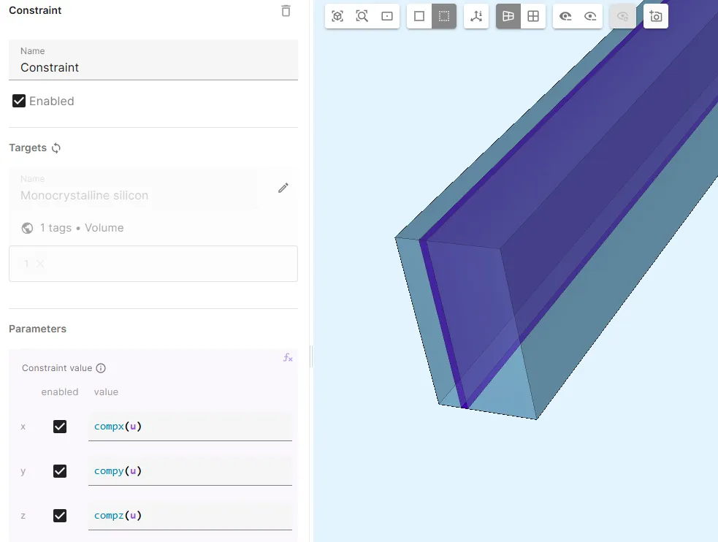This screenshot has width=718, height=542.
Task: Switch to orthographic grid view
Action: coord(533,16)
